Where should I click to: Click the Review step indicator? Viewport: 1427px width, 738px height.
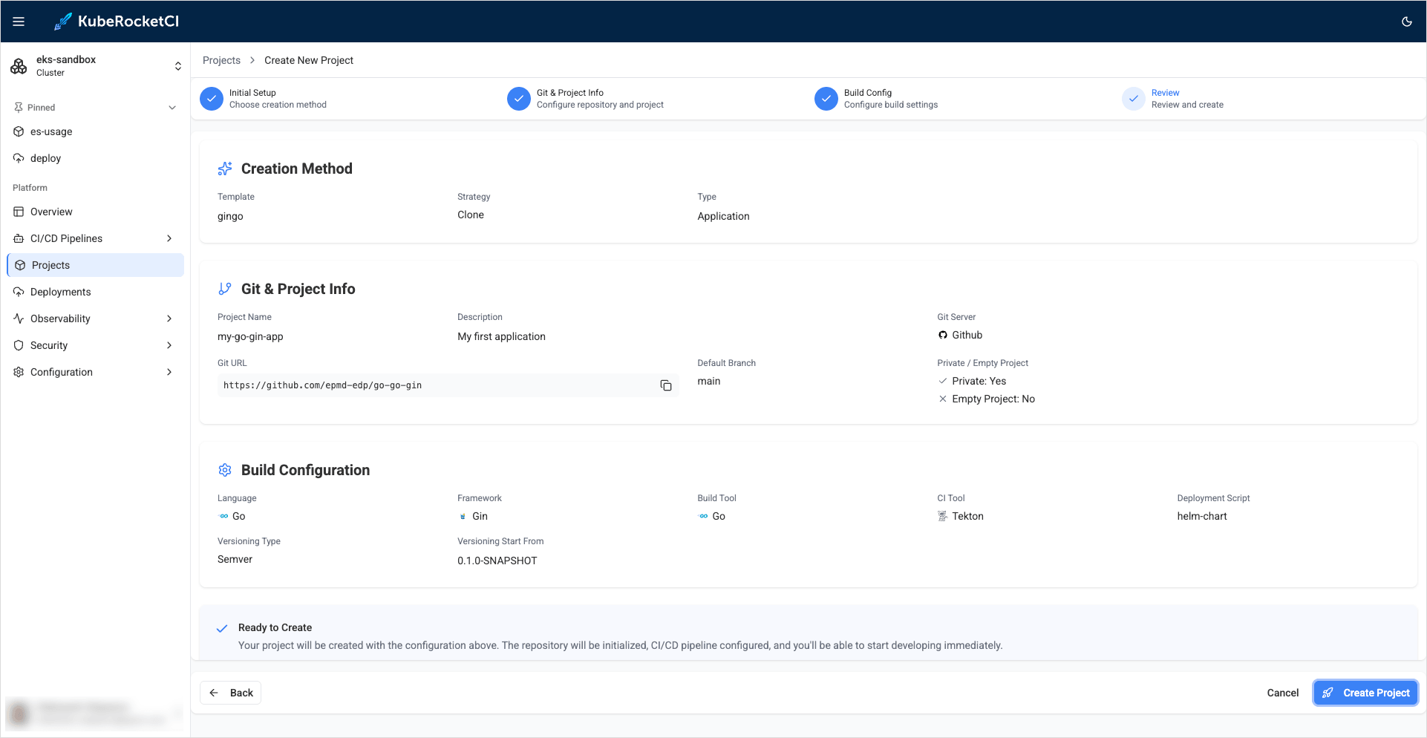[x=1133, y=99]
